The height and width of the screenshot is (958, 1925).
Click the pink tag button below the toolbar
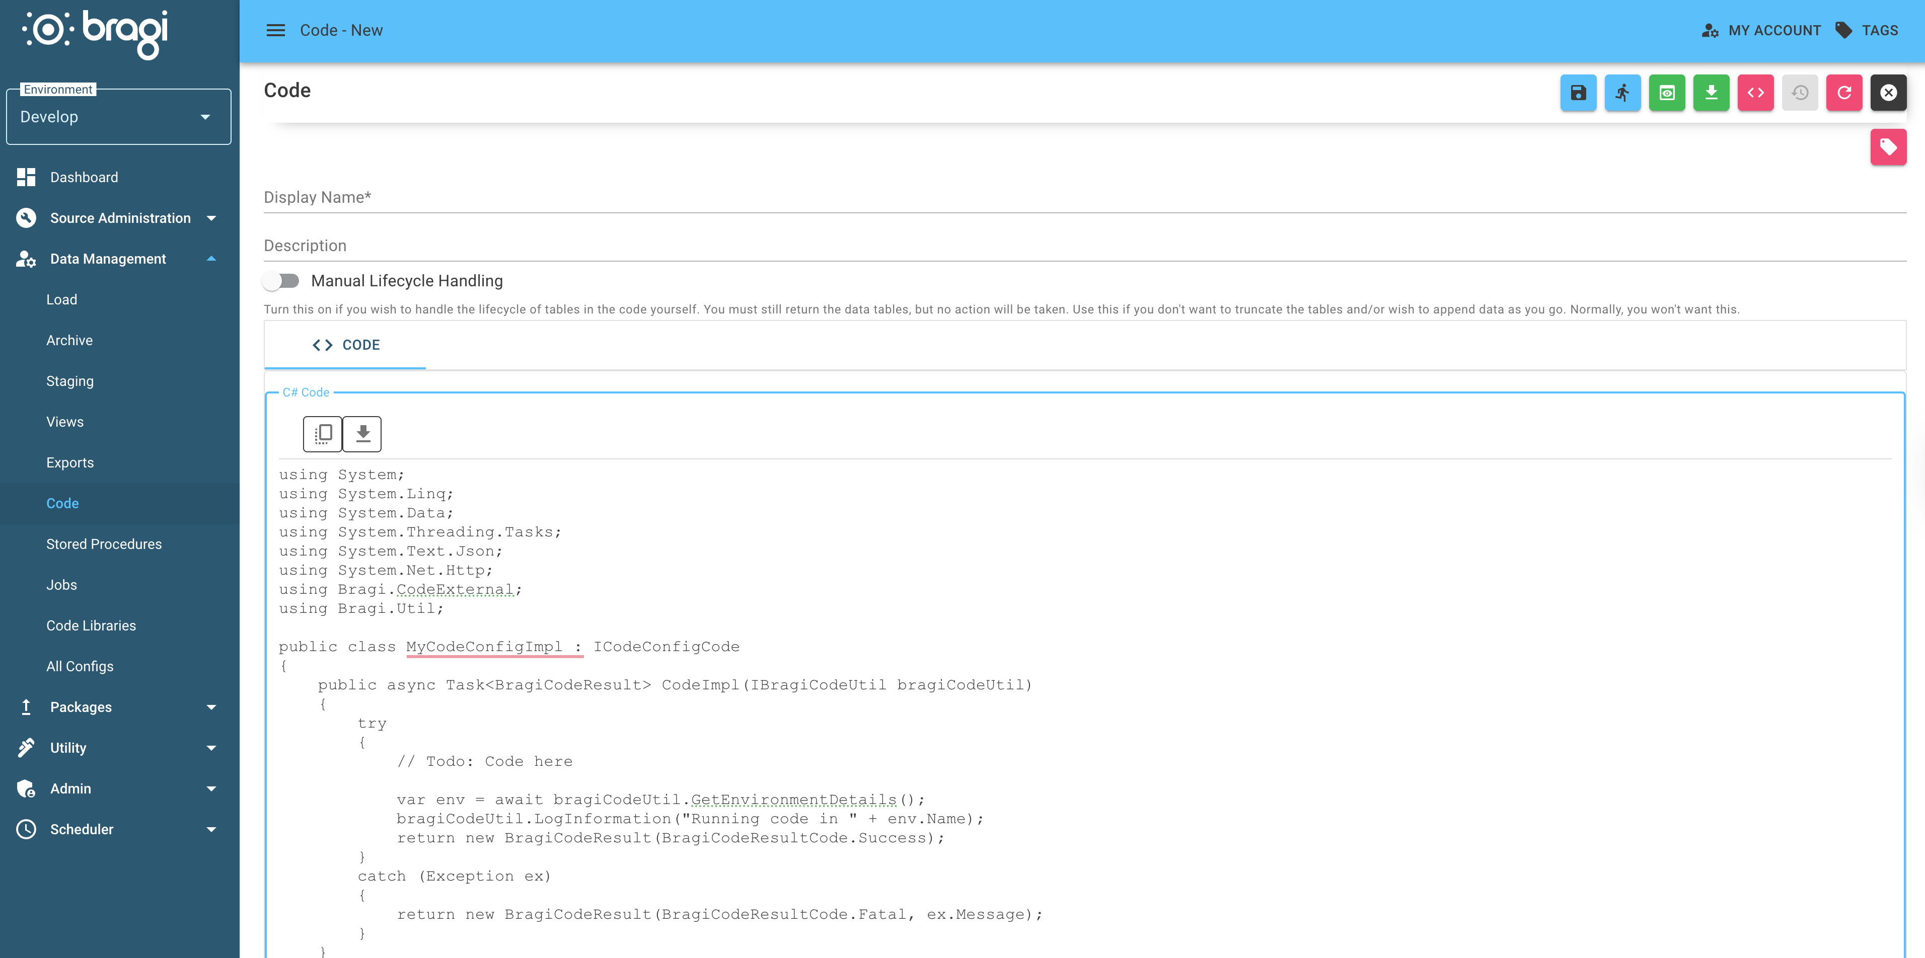[x=1888, y=147]
